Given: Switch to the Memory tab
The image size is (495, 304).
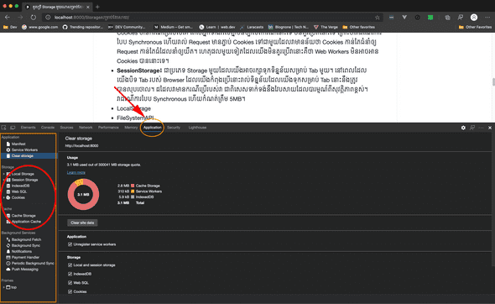Looking at the screenshot, I should (131, 128).
